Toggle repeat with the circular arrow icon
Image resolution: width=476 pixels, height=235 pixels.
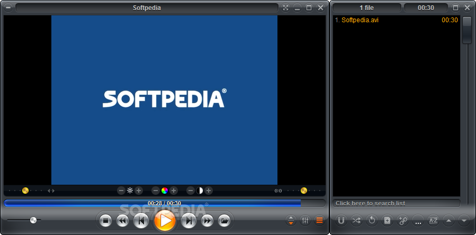372,221
